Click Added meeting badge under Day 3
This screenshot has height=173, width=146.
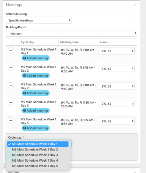tap(36, 110)
